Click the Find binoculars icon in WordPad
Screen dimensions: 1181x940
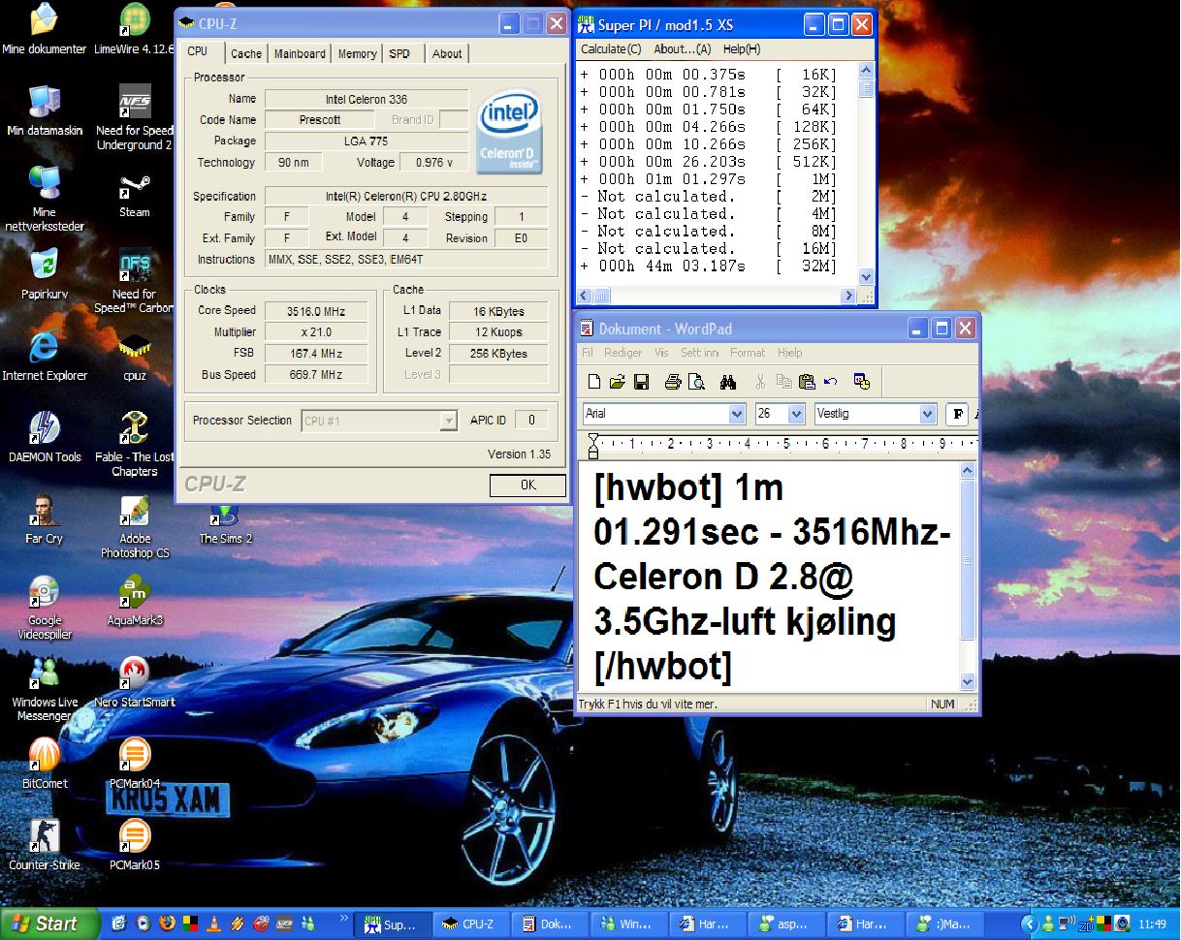729,382
